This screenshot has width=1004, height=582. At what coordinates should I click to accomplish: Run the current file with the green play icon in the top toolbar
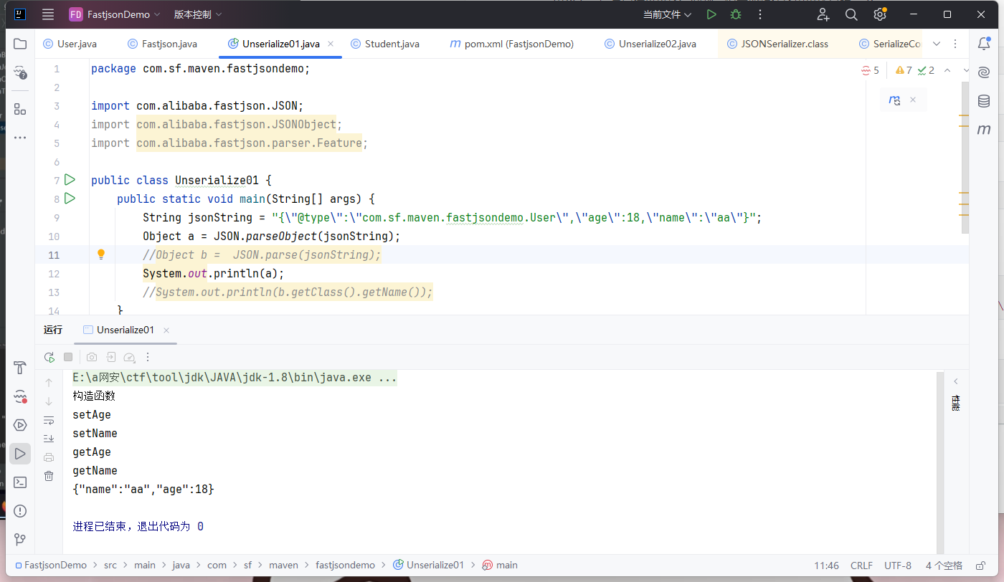[711, 14]
